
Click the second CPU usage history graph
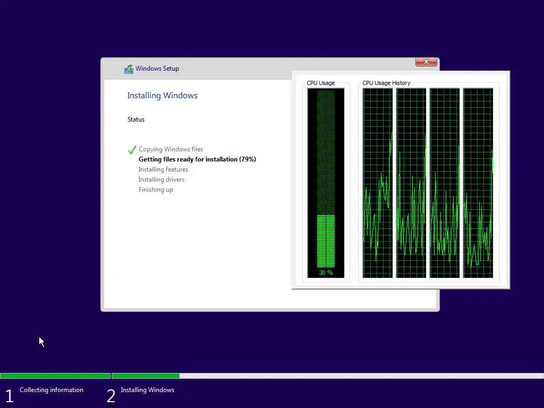click(x=411, y=183)
